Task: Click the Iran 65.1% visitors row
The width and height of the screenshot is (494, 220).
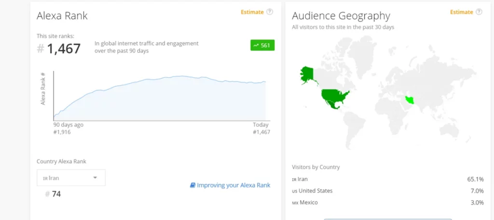Action: click(387, 179)
